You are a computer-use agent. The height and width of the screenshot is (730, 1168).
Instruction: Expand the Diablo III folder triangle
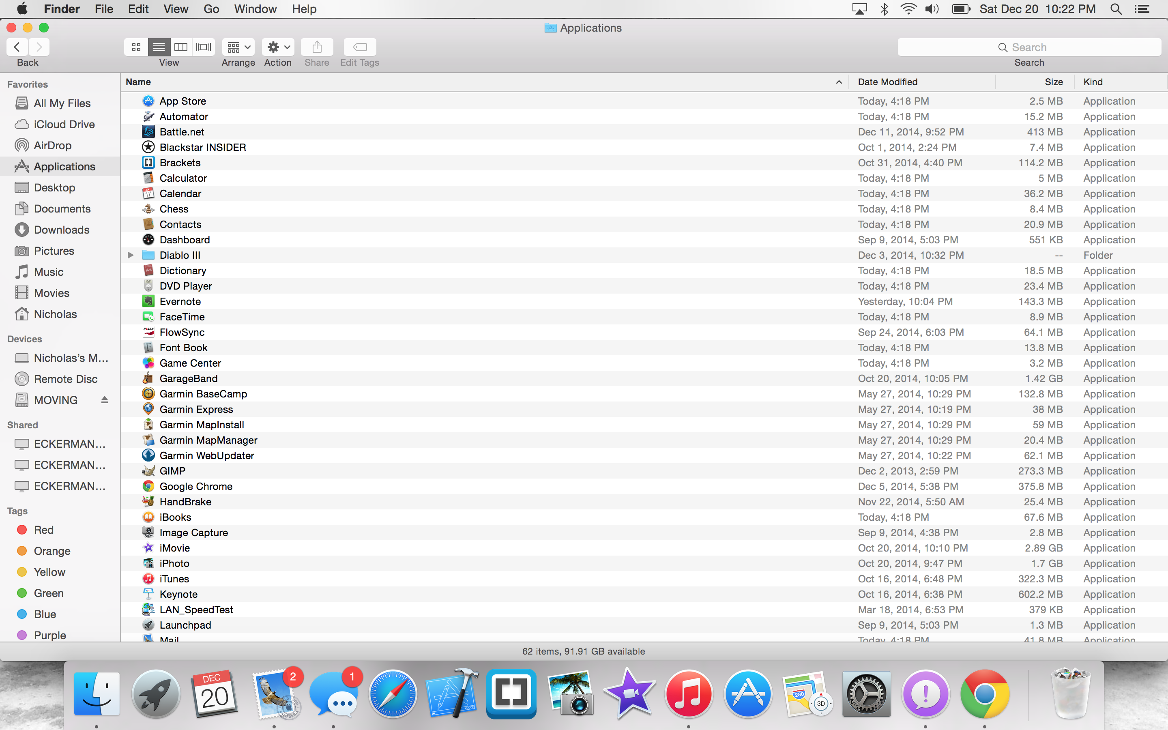[x=130, y=255]
